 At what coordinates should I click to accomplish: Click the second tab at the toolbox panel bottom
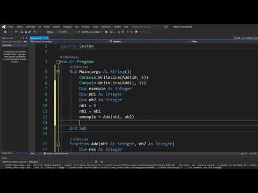pos(21,153)
